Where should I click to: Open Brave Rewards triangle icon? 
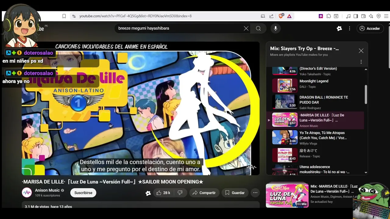(289, 16)
